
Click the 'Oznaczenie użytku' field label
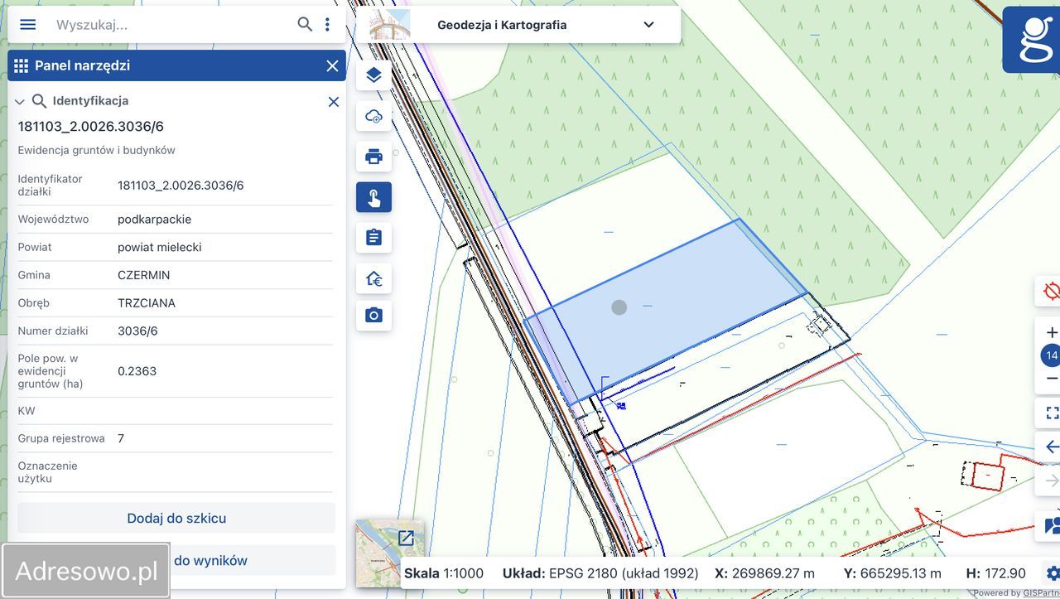(48, 472)
